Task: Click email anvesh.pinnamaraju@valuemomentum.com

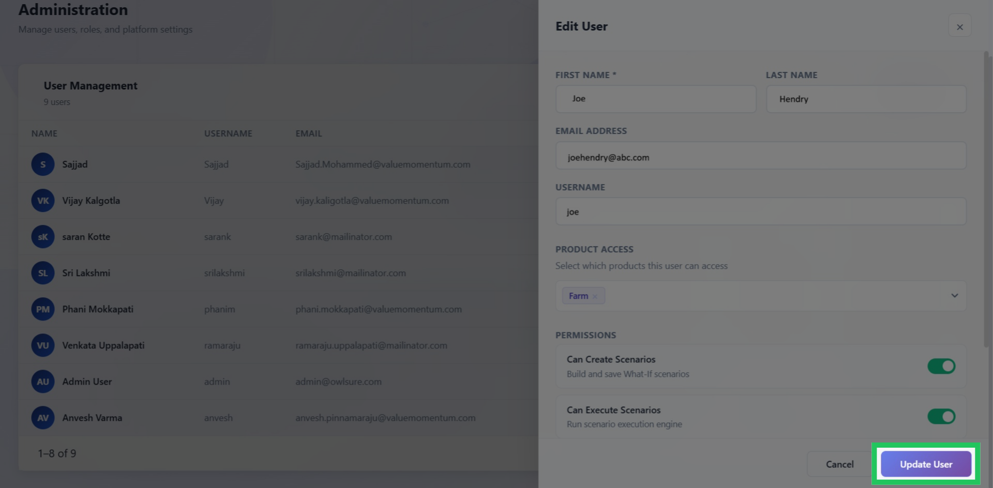Action: click(385, 418)
